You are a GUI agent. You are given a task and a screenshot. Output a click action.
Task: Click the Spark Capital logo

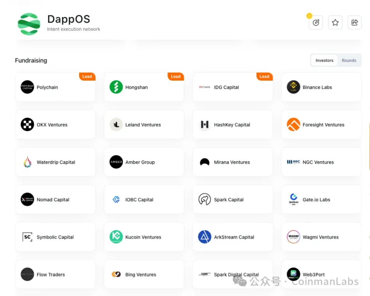pyautogui.click(x=204, y=200)
